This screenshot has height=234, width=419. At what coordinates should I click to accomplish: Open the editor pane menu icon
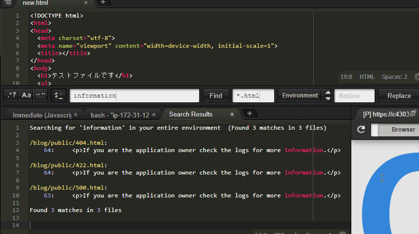8,2
